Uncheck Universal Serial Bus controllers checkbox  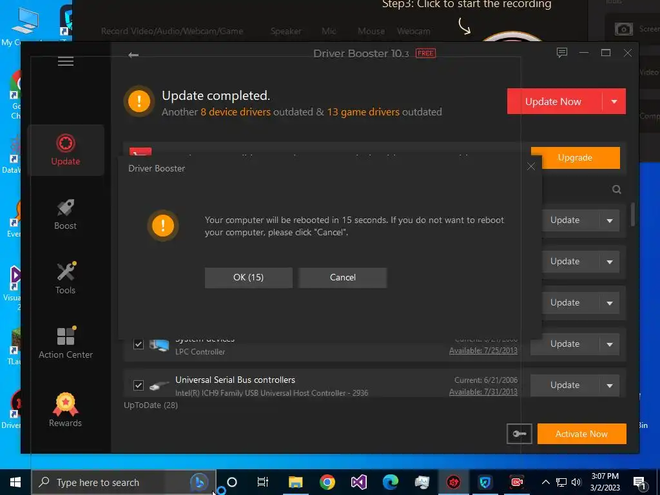click(139, 385)
